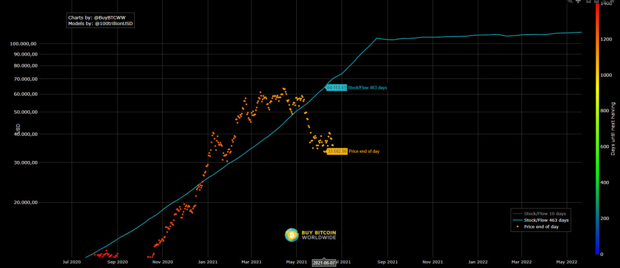Select the Pan tool in modebar
Viewport: 620px width, 268px height.
click(578, 1)
